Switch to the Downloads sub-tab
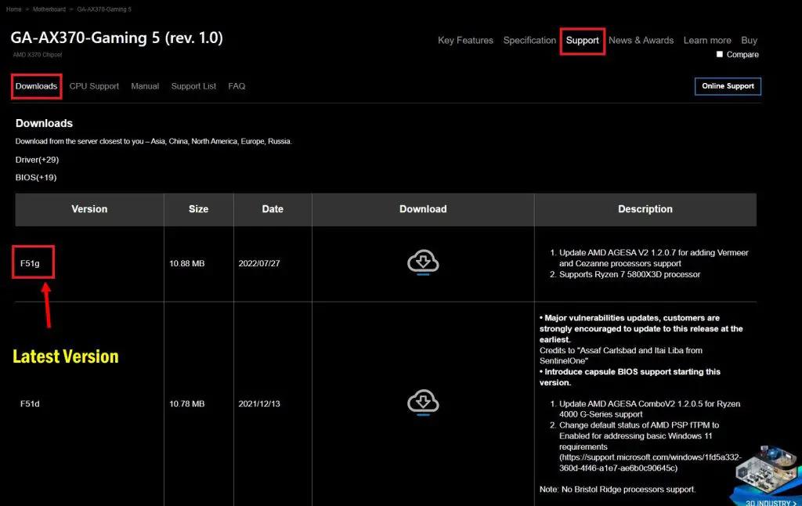Viewport: 802px width, 506px height. click(36, 86)
